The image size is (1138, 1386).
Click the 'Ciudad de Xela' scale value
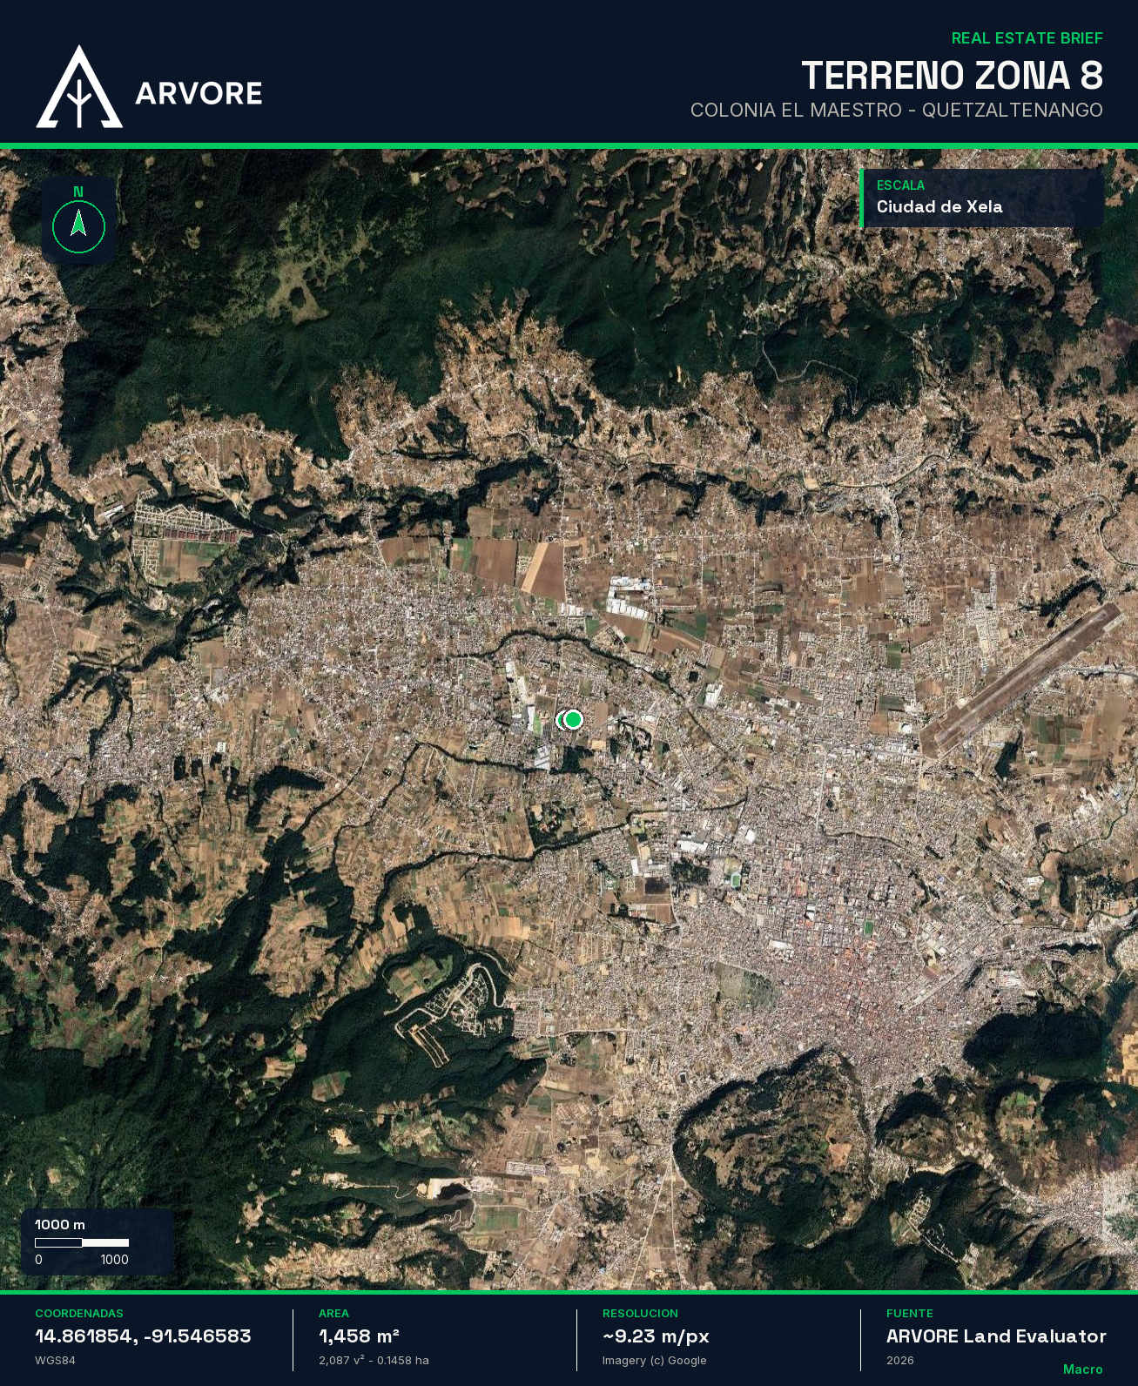coord(939,206)
